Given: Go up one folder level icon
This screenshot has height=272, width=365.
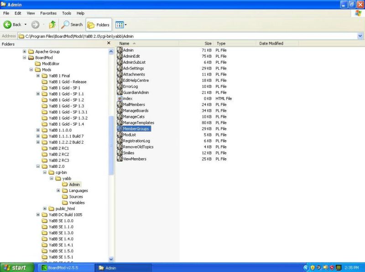Looking at the screenshot, I should (x=52, y=25).
